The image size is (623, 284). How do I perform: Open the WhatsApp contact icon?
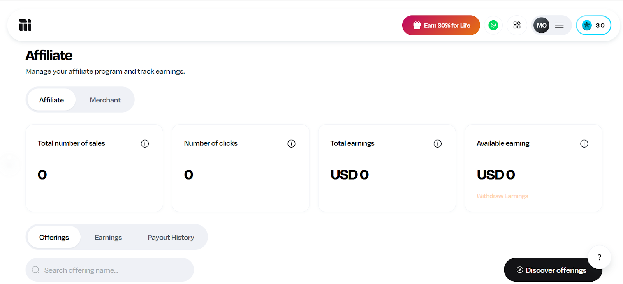493,25
